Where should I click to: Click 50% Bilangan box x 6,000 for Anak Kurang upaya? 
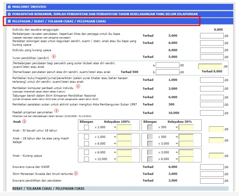click(x=150, y=159)
